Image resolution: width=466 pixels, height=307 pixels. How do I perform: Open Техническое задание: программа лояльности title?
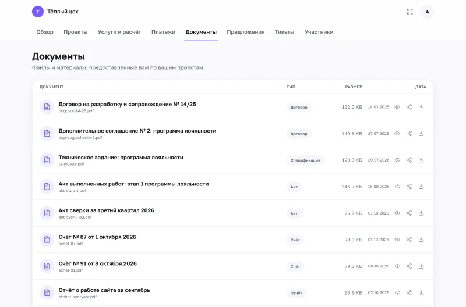point(121,158)
